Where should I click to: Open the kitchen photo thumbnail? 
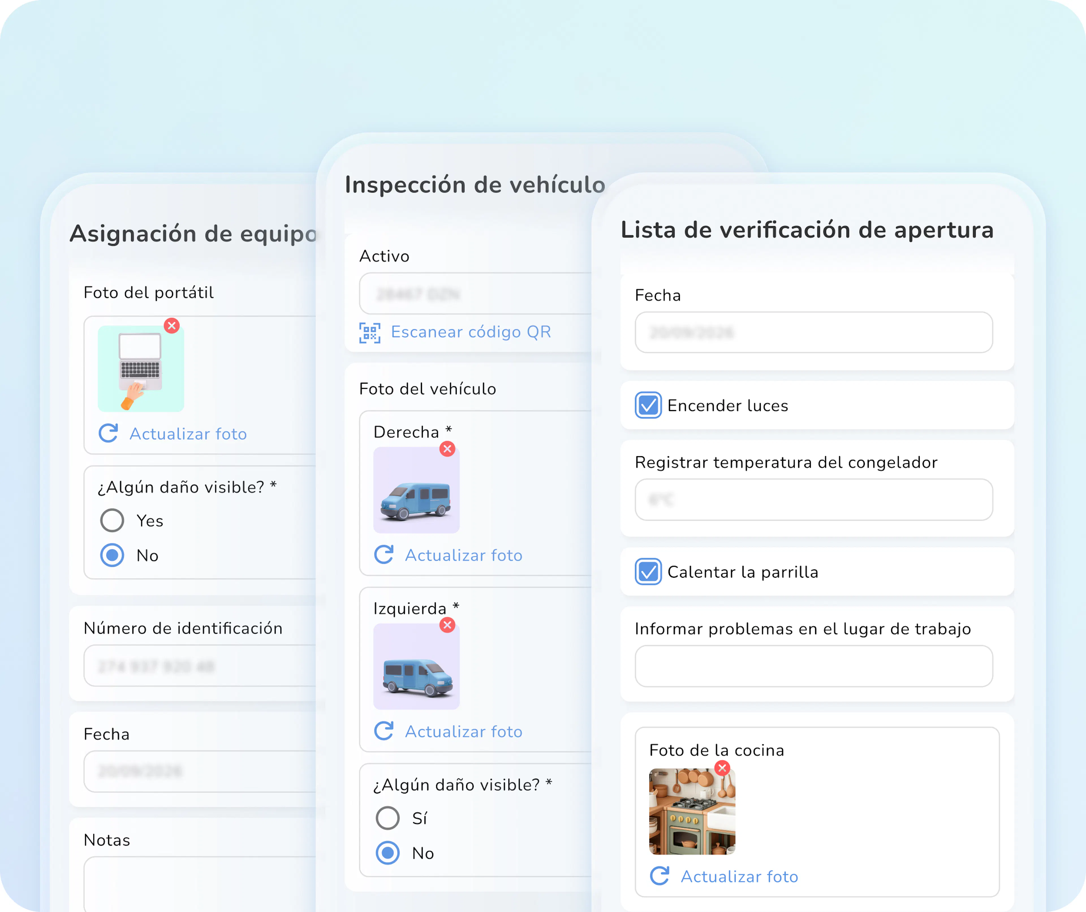pyautogui.click(x=692, y=811)
